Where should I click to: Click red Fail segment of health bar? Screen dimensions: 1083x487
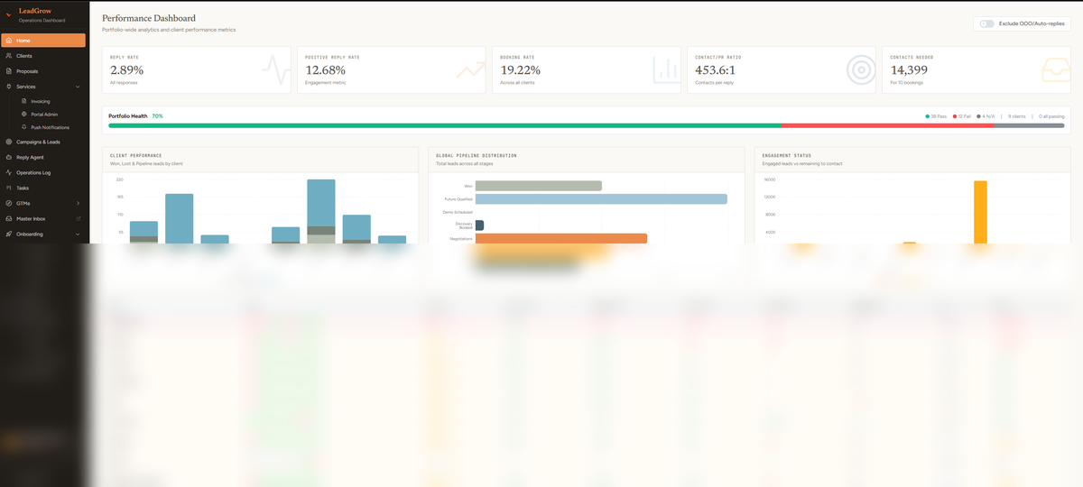[886, 125]
